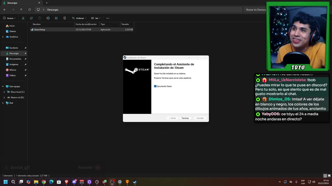Sort by the Tamaño column header
The width and height of the screenshot is (332, 186).
pos(127,24)
